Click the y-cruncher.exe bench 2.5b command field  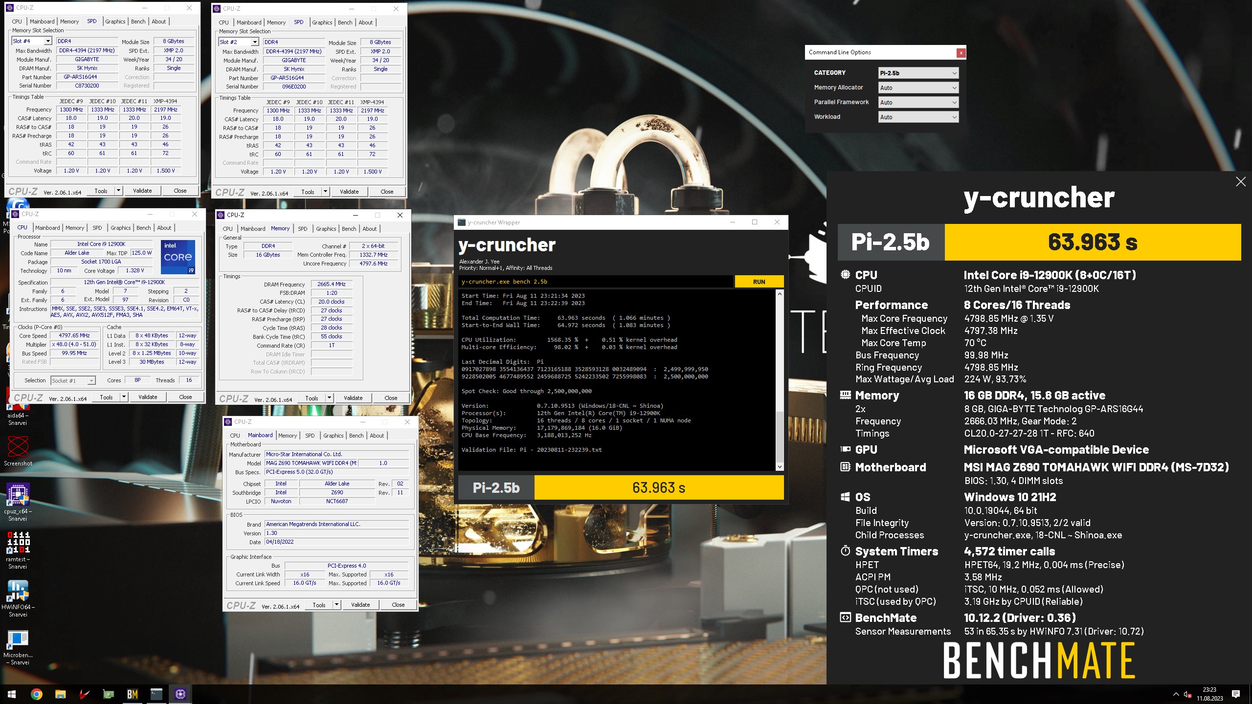[x=596, y=282]
